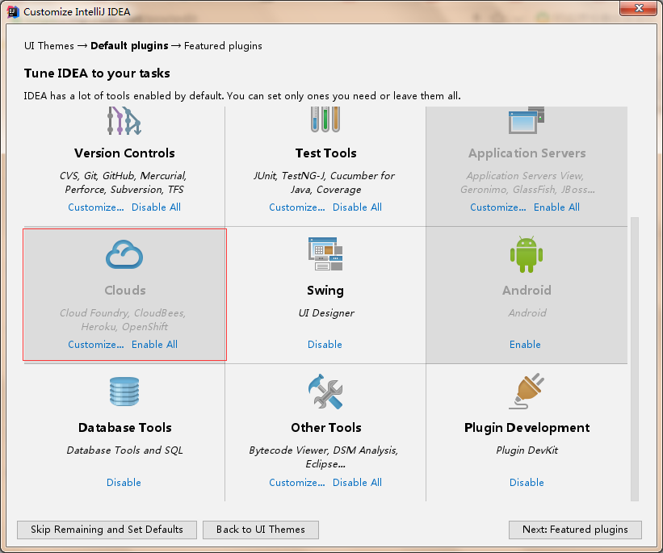Click the UI Themes breadcrumb step
Image resolution: width=663 pixels, height=553 pixels.
49,46
